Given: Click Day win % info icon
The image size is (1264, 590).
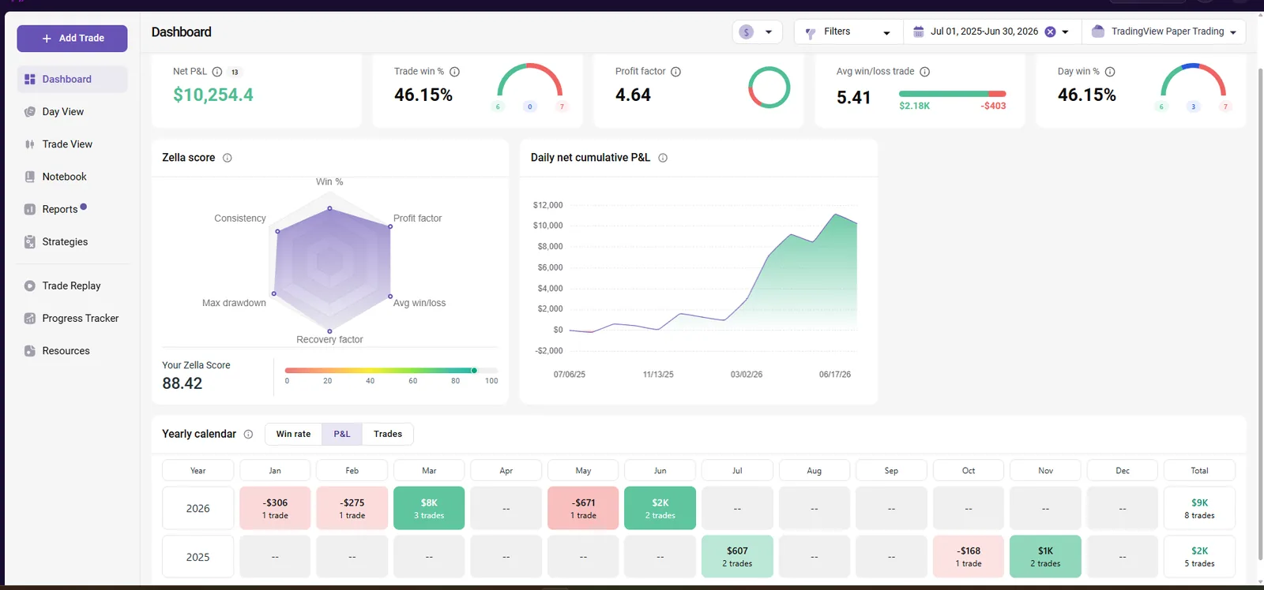Looking at the screenshot, I should pos(1110,72).
